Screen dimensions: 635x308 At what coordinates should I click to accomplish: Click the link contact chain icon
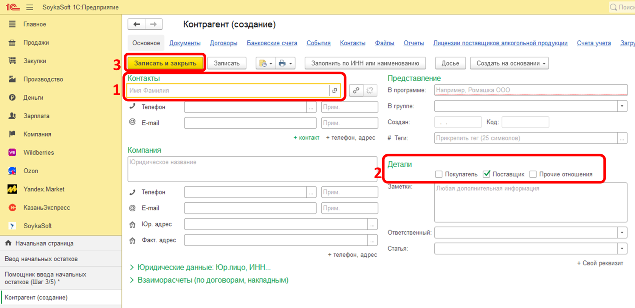point(356,91)
